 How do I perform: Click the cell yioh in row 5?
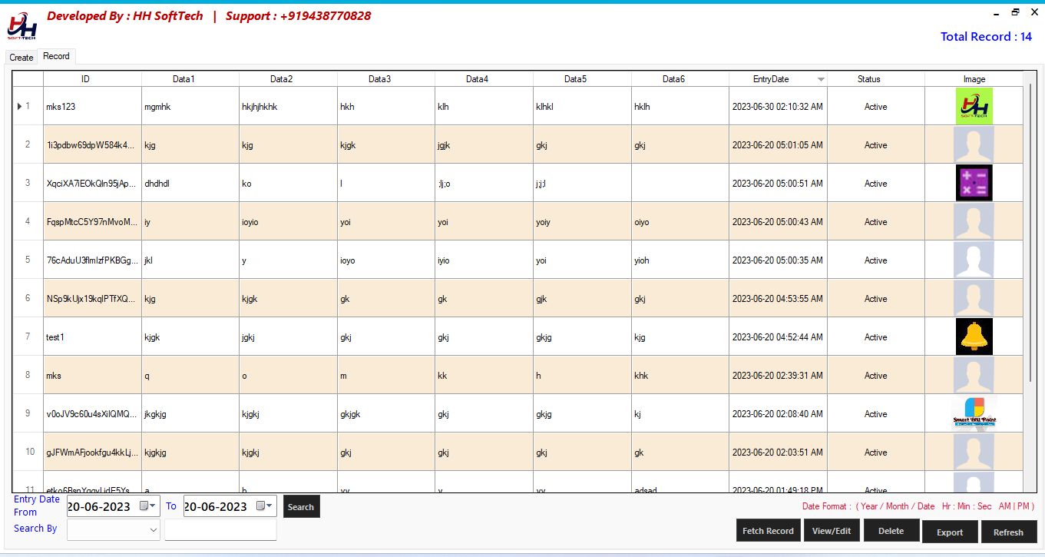click(680, 260)
